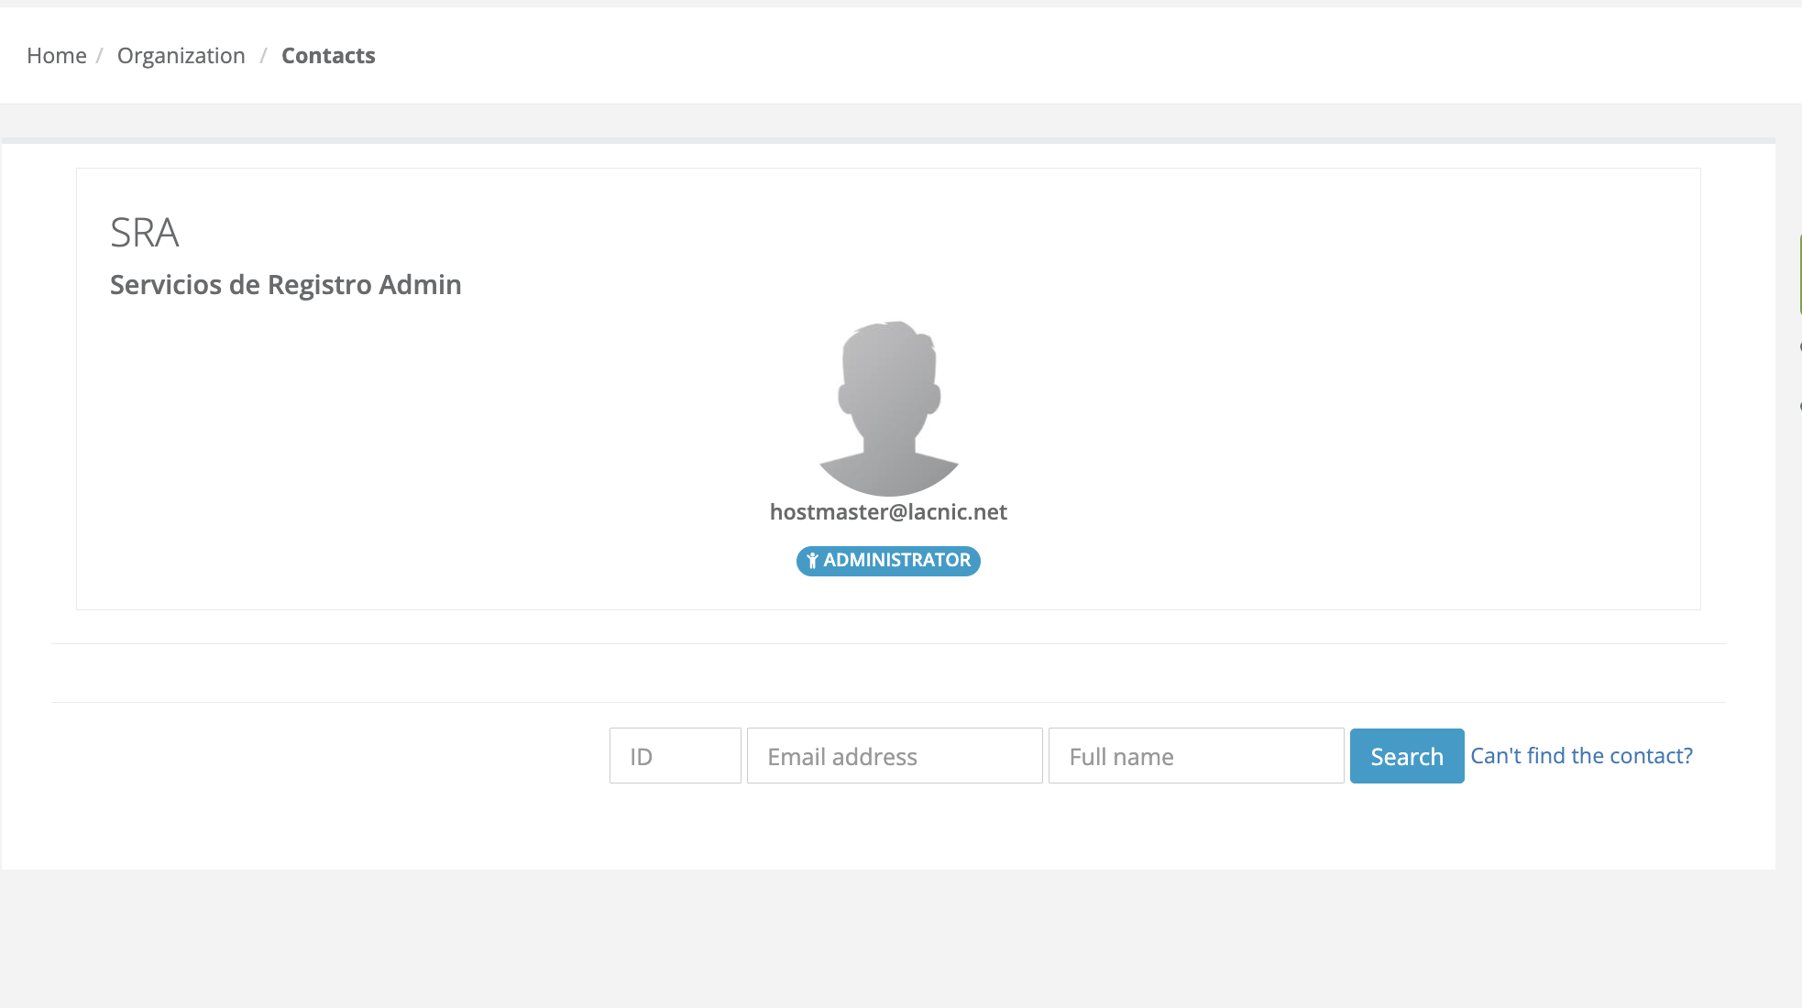Viewport: 1802px width, 1008px height.
Task: Click the lower dark dot at right edge
Action: click(x=1800, y=406)
